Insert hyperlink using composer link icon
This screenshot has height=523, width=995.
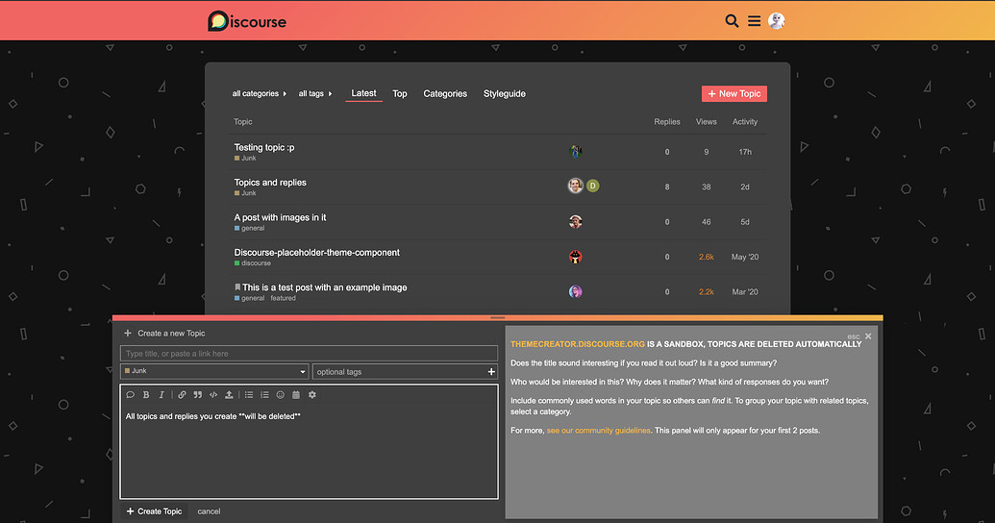pyautogui.click(x=182, y=395)
